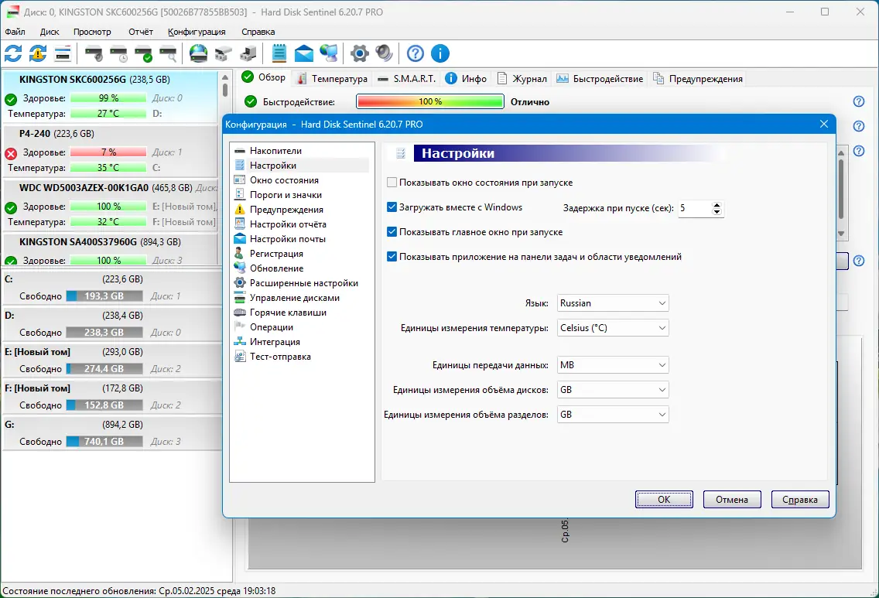Decrease startup delay with down arrow

(717, 212)
